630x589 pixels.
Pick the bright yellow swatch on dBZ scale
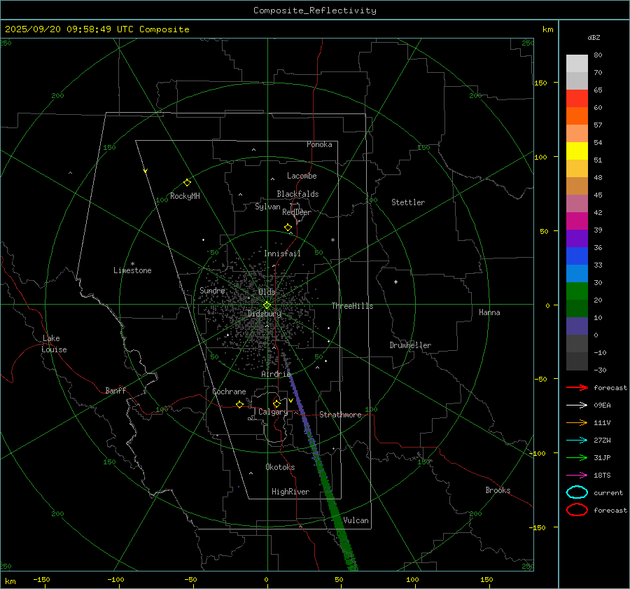tap(577, 151)
